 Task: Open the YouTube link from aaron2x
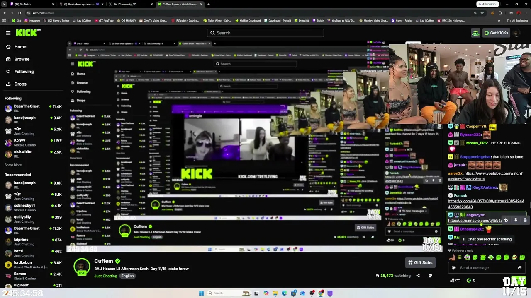[x=485, y=176]
